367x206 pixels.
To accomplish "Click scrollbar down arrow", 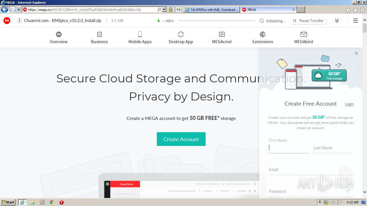I will tap(364, 192).
